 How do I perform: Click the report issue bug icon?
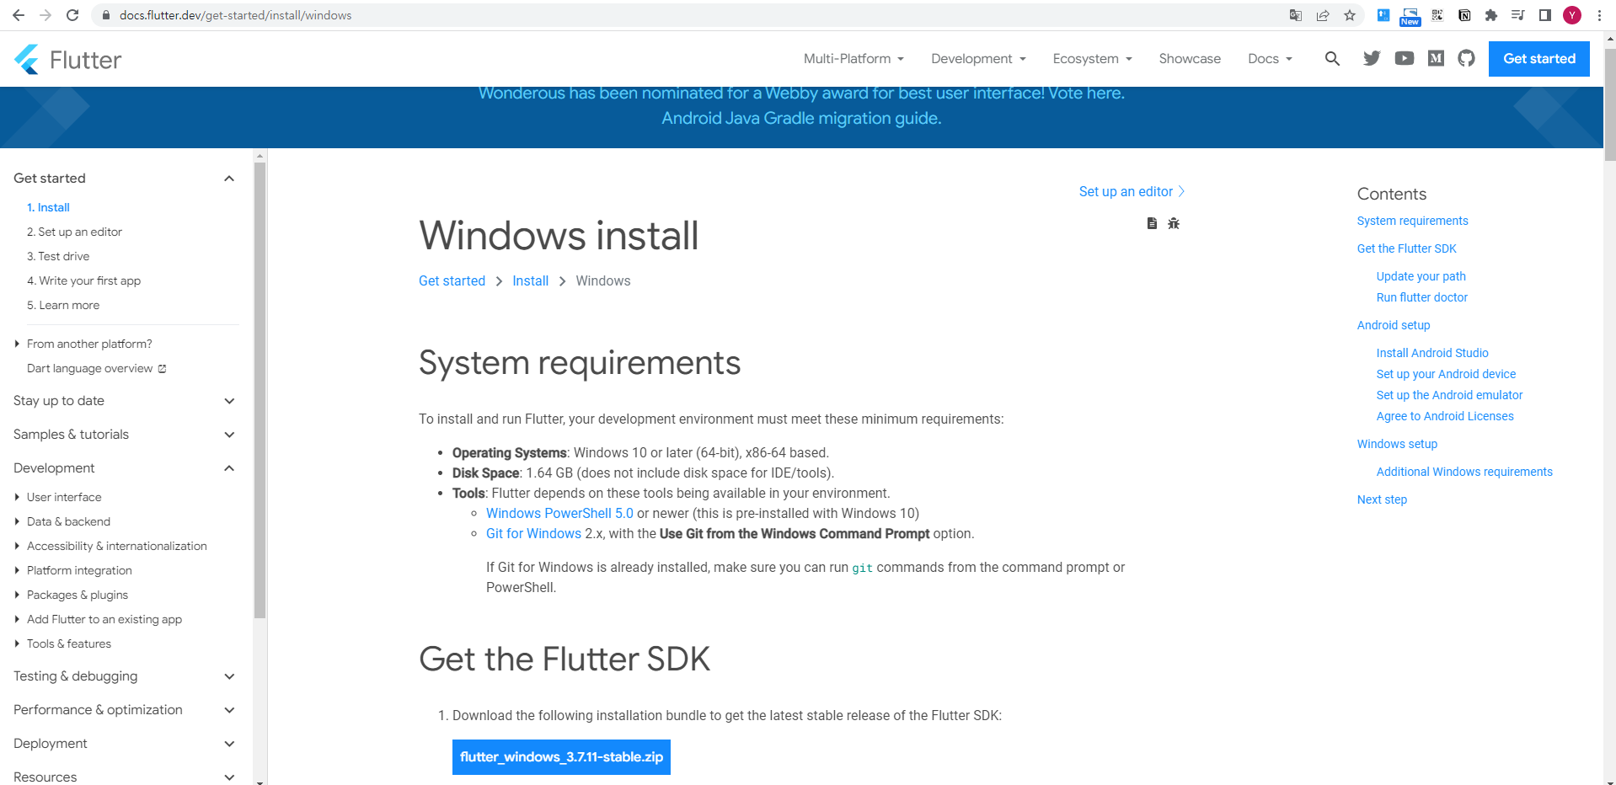coord(1174,223)
